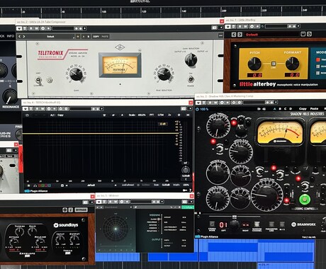
Task: Select preset slot A in LA-2A toolbar
Action: click(84, 37)
